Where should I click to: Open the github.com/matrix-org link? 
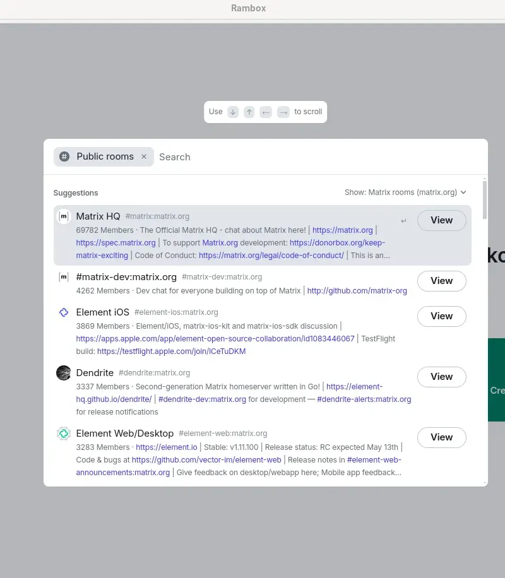[x=357, y=291]
